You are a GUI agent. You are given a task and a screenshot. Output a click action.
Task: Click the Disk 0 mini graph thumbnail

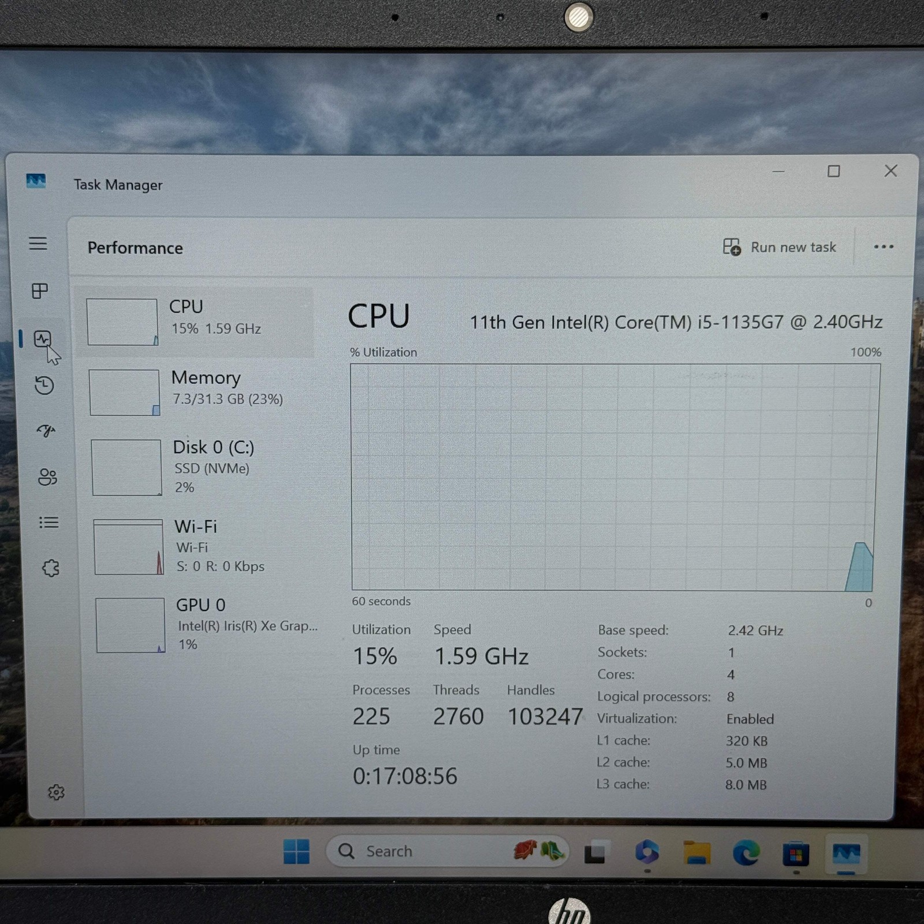pyautogui.click(x=126, y=468)
